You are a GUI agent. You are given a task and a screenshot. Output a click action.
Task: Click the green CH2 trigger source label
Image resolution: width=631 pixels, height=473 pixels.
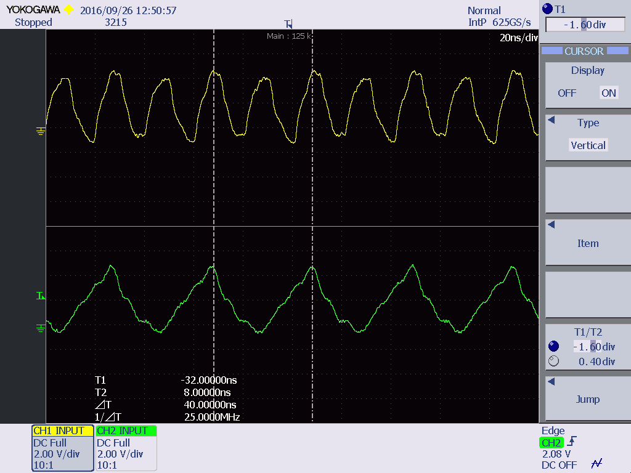[552, 442]
